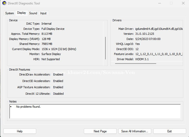
Task: Exit the diagnostic tool via Exit button
Action: [169, 131]
